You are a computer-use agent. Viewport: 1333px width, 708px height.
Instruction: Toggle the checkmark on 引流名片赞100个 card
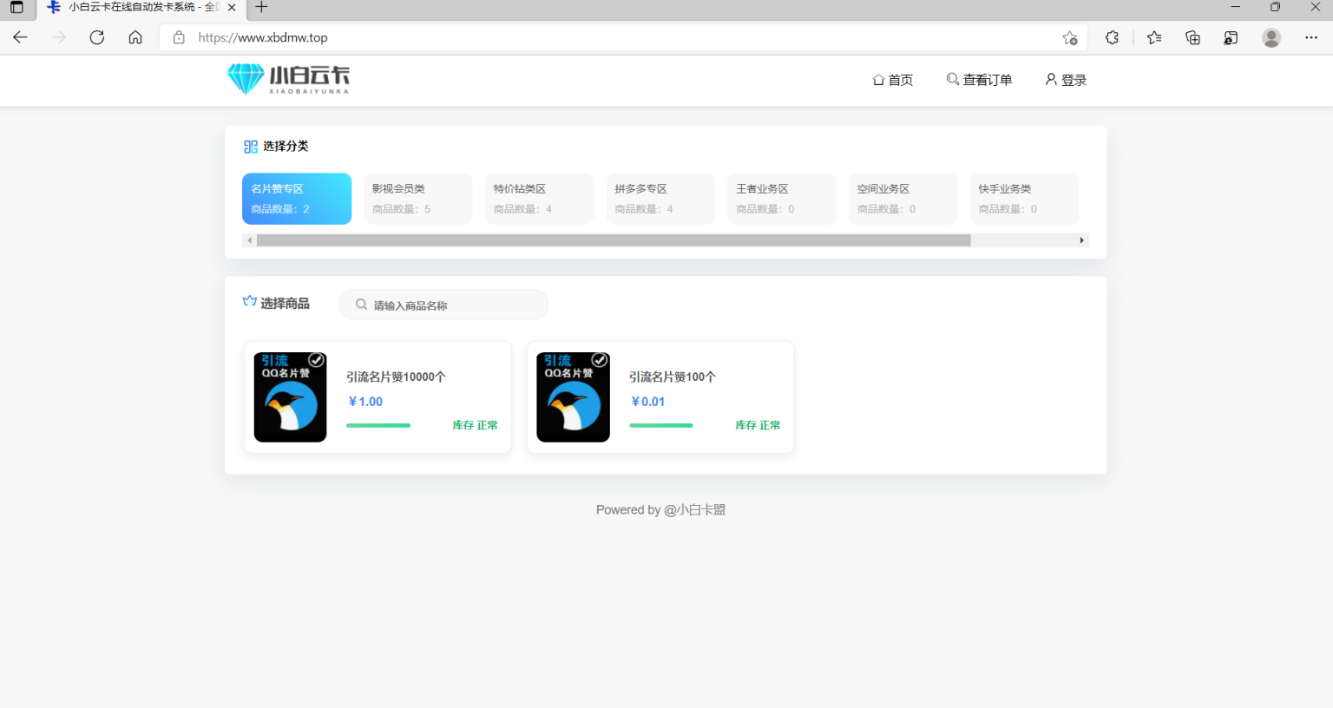click(599, 358)
